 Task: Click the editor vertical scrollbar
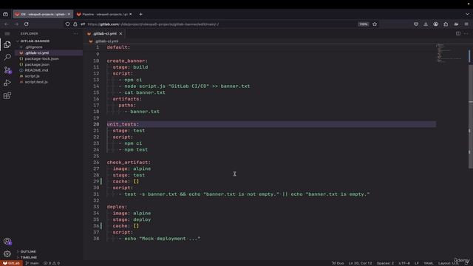471,116
